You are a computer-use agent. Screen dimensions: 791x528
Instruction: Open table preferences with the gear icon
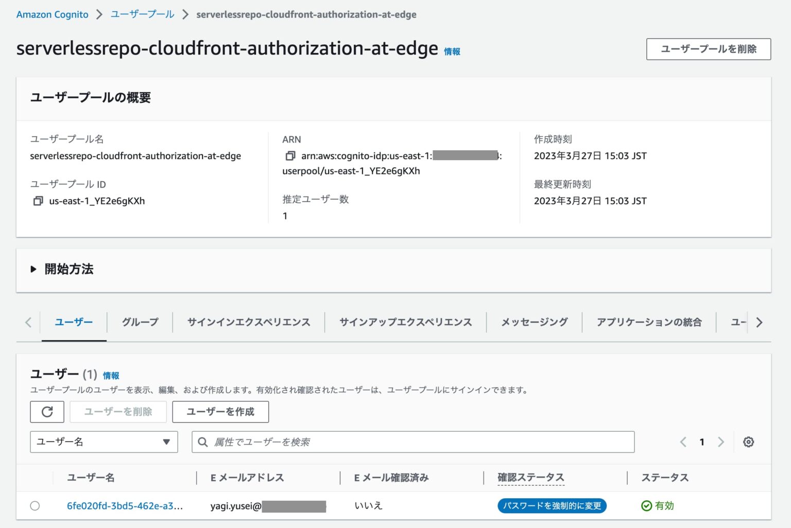click(748, 442)
